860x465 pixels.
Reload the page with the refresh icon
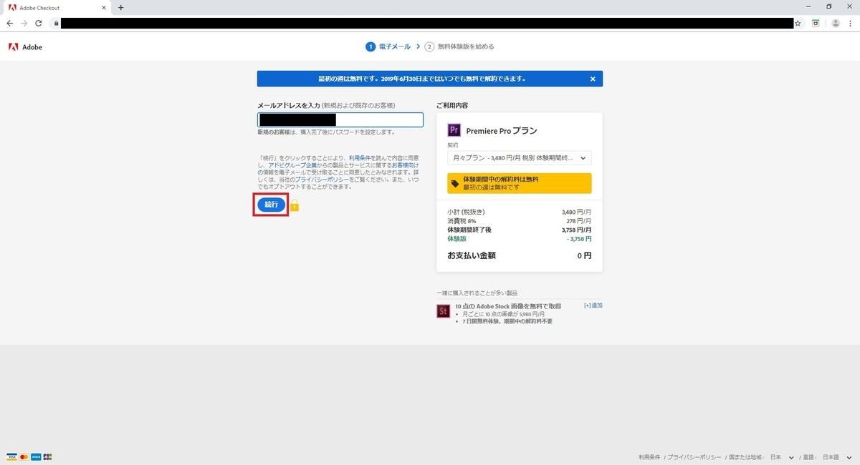(39, 23)
